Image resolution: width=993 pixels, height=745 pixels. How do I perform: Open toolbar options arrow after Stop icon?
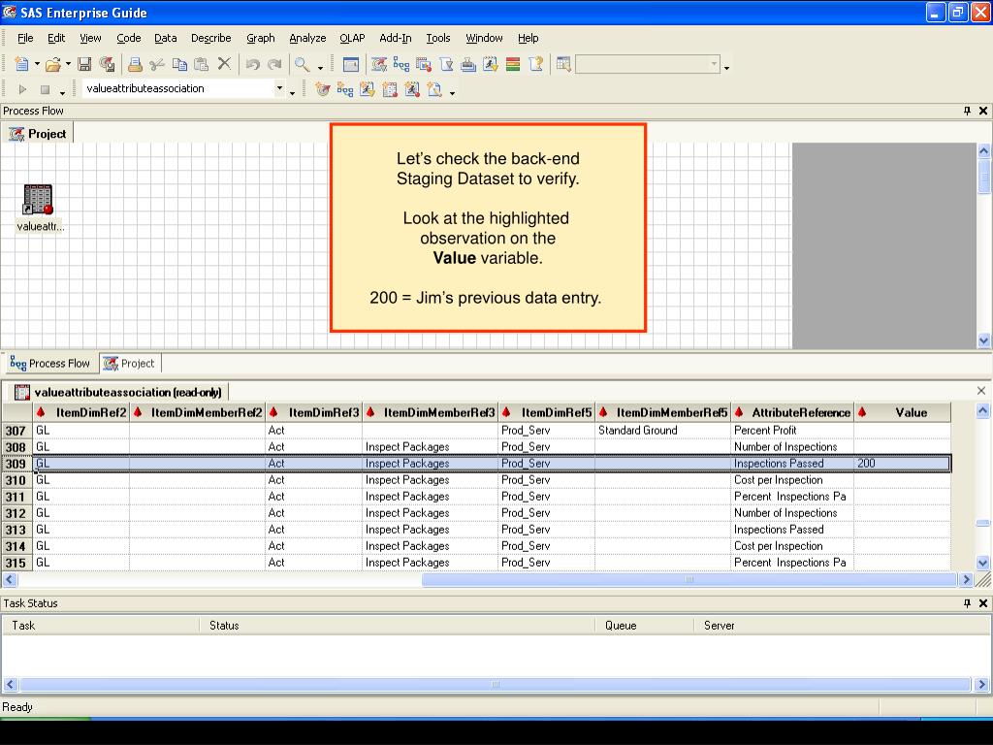(x=62, y=92)
